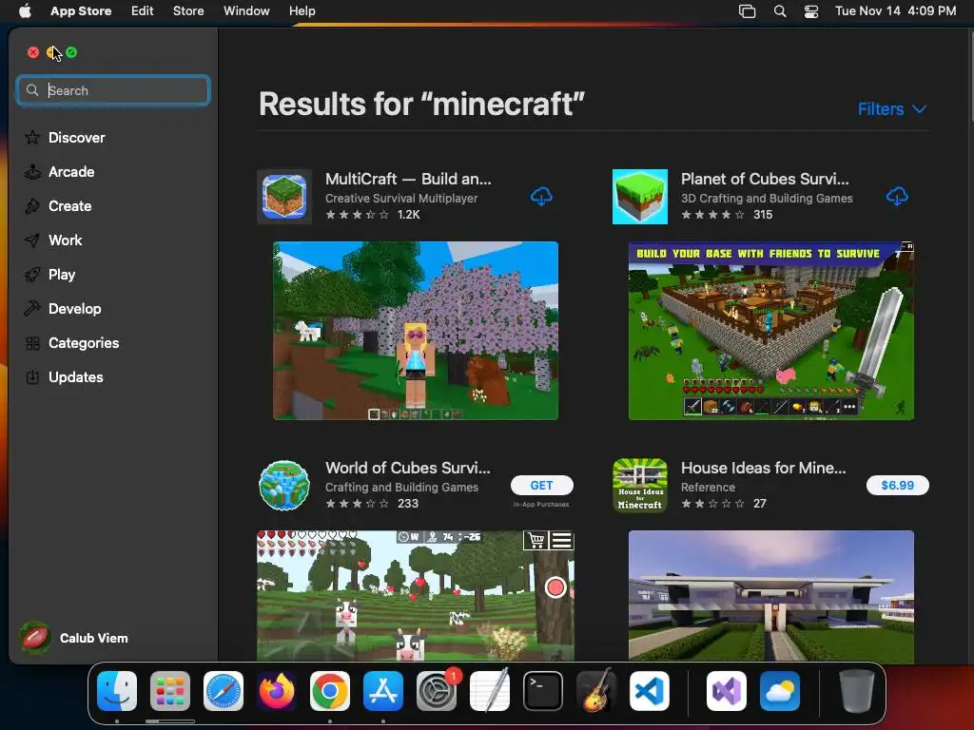Screen dimensions: 974x730
Task: View World of Cubes cows screenshot
Action: [416, 595]
